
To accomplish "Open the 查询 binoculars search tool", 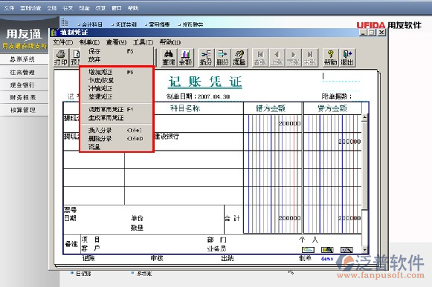I will pos(168,58).
